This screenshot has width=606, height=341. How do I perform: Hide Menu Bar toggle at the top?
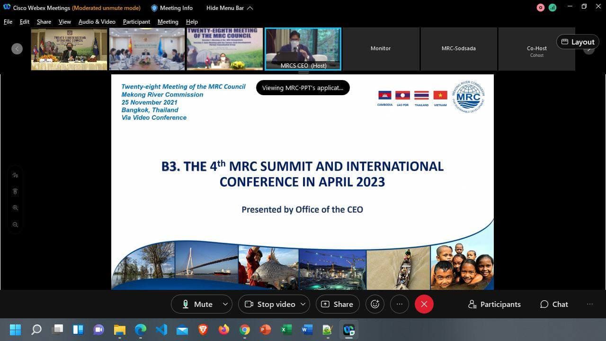[x=230, y=8]
